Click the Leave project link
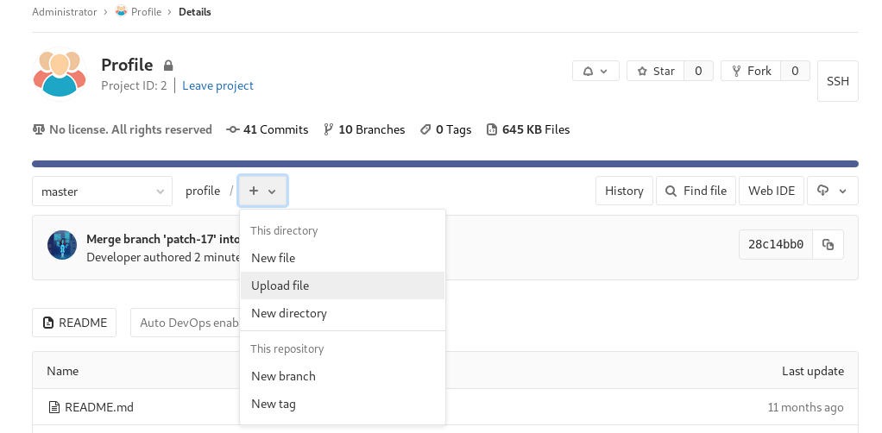The image size is (882, 433). [217, 85]
